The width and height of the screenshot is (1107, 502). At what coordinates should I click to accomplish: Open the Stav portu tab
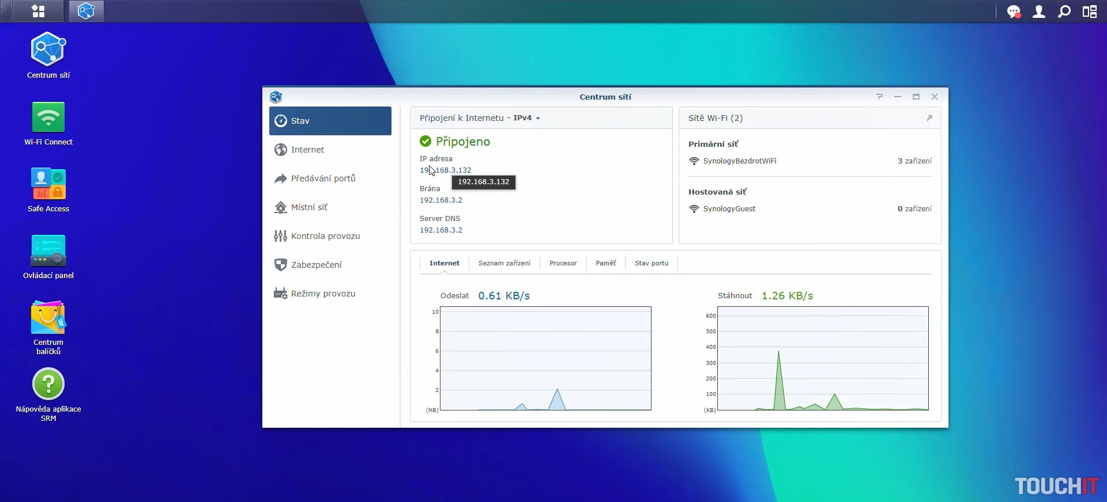[x=652, y=263]
